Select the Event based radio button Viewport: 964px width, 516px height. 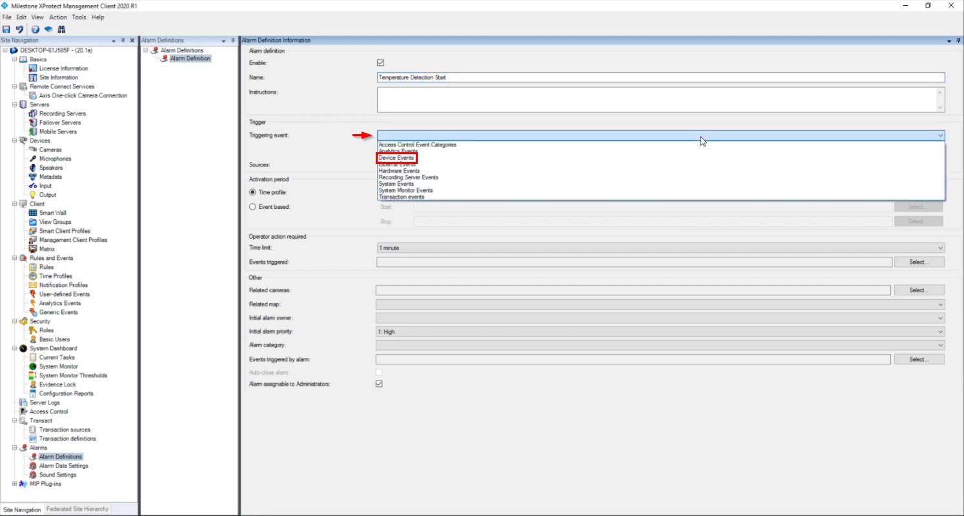252,207
